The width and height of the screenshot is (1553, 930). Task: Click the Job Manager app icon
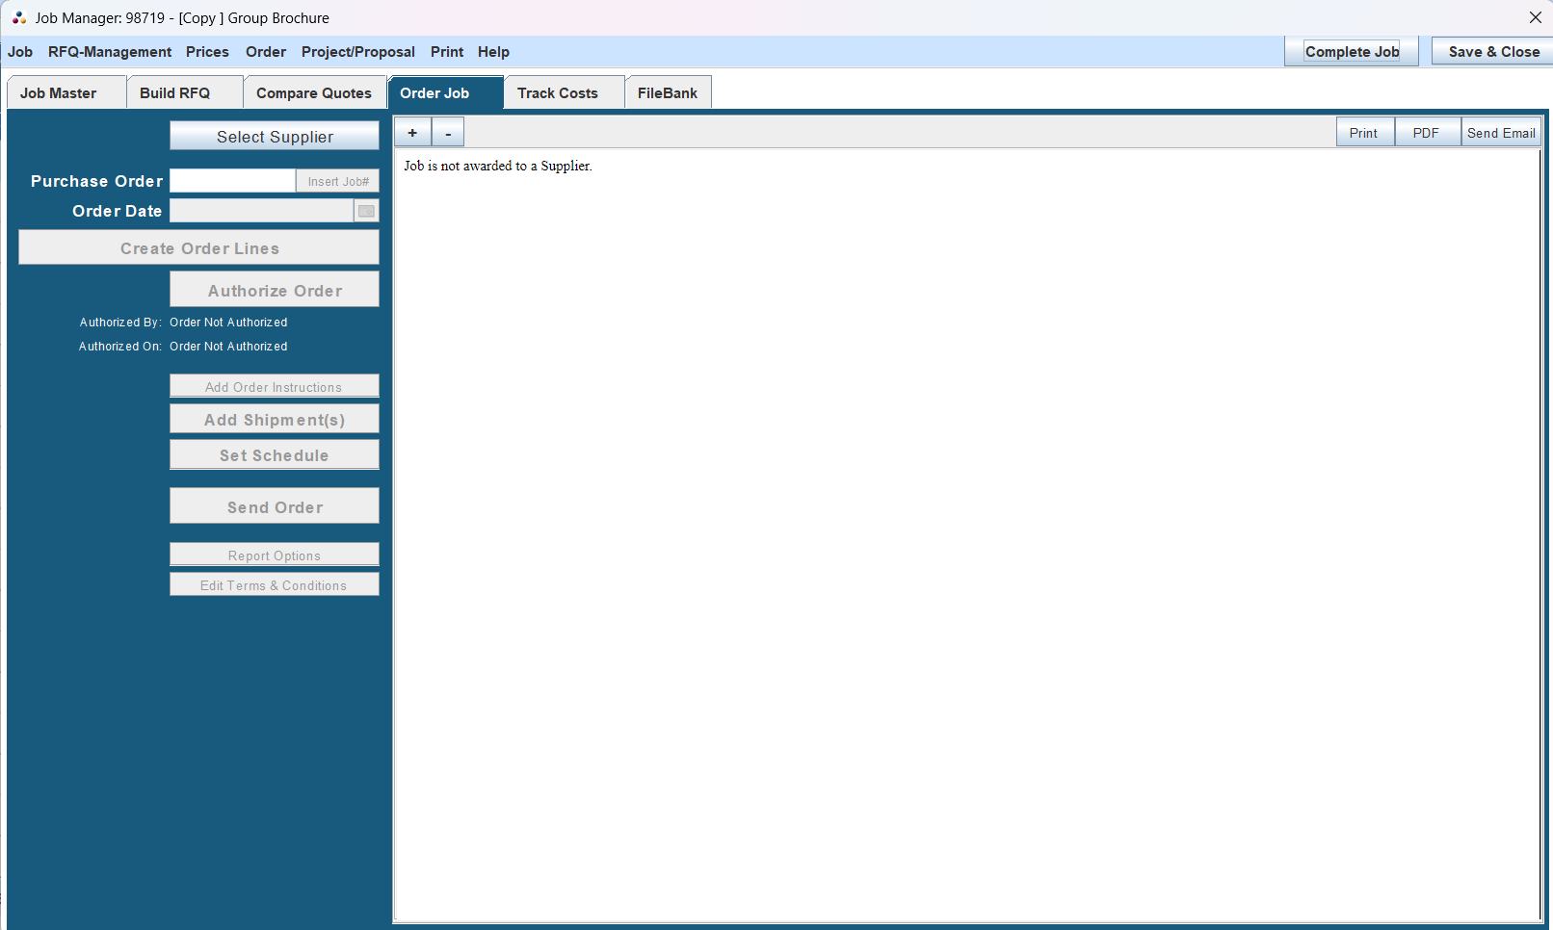[19, 18]
